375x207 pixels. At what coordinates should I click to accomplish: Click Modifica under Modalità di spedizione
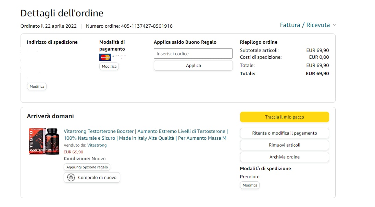(x=250, y=185)
